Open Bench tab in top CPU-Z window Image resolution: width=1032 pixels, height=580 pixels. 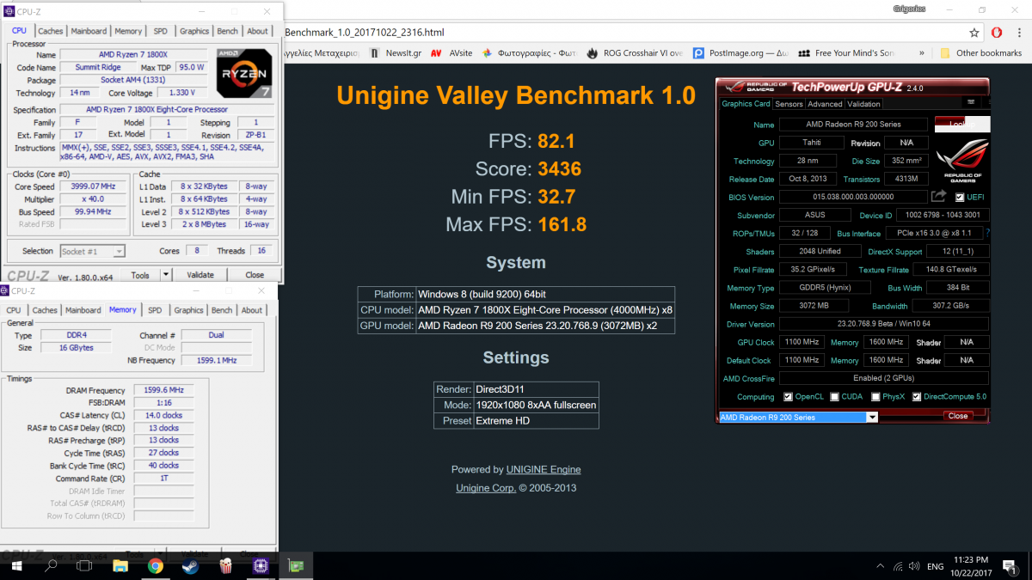click(x=228, y=31)
